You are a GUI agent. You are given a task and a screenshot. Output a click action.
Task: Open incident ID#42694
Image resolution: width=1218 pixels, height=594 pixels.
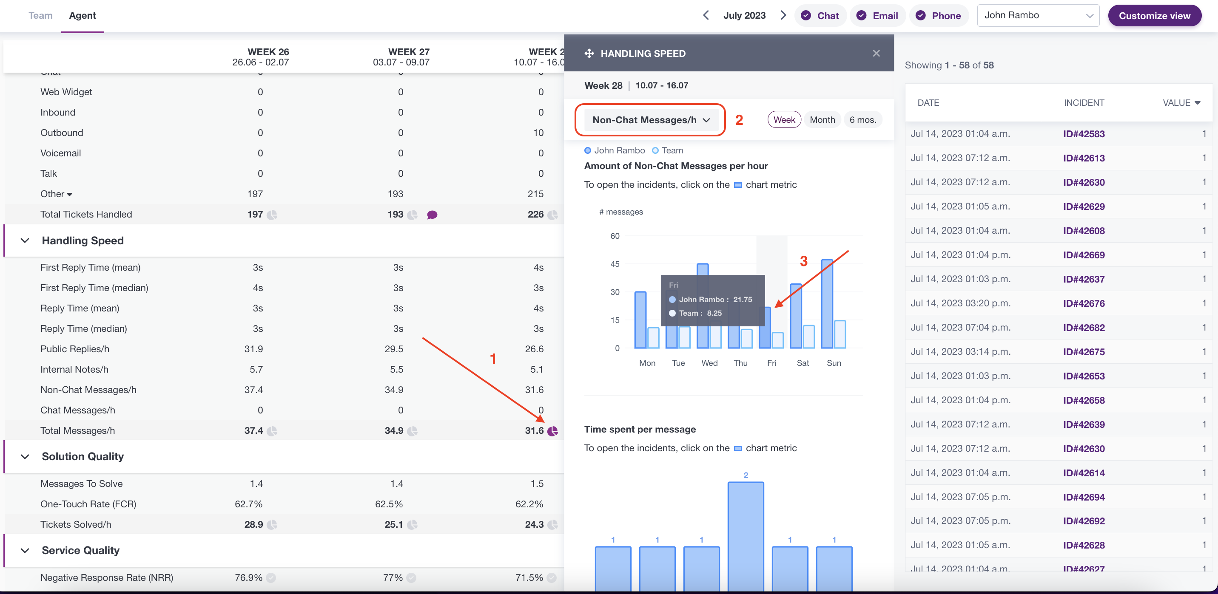tap(1084, 497)
